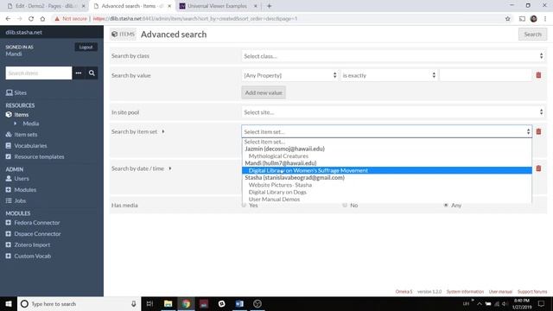
Task: Click the sidebar search magnifier button
Action: click(x=92, y=73)
